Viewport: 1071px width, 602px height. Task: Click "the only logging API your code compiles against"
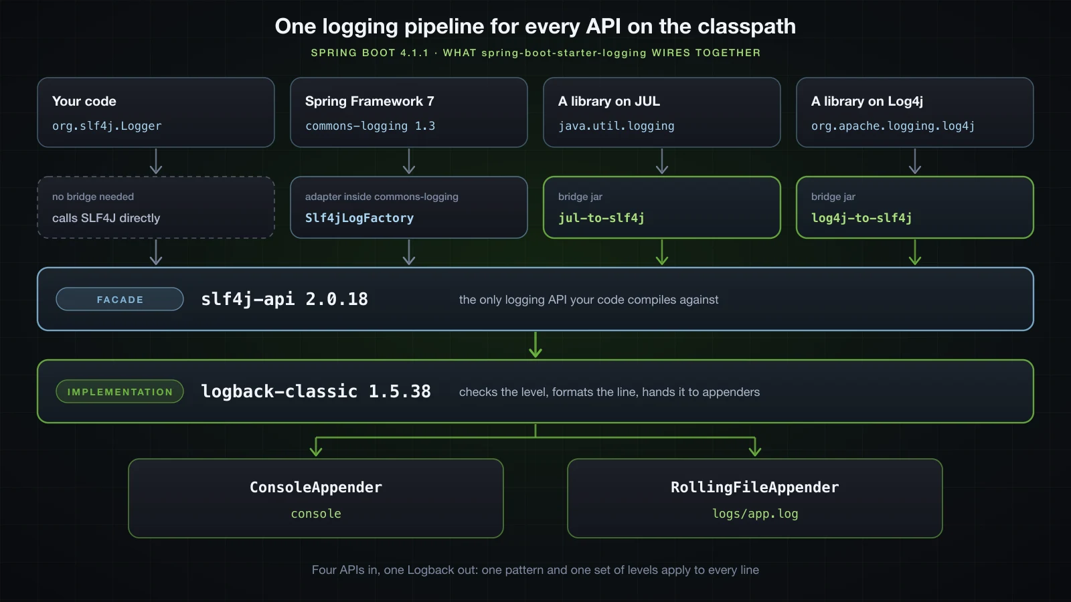tap(588, 300)
